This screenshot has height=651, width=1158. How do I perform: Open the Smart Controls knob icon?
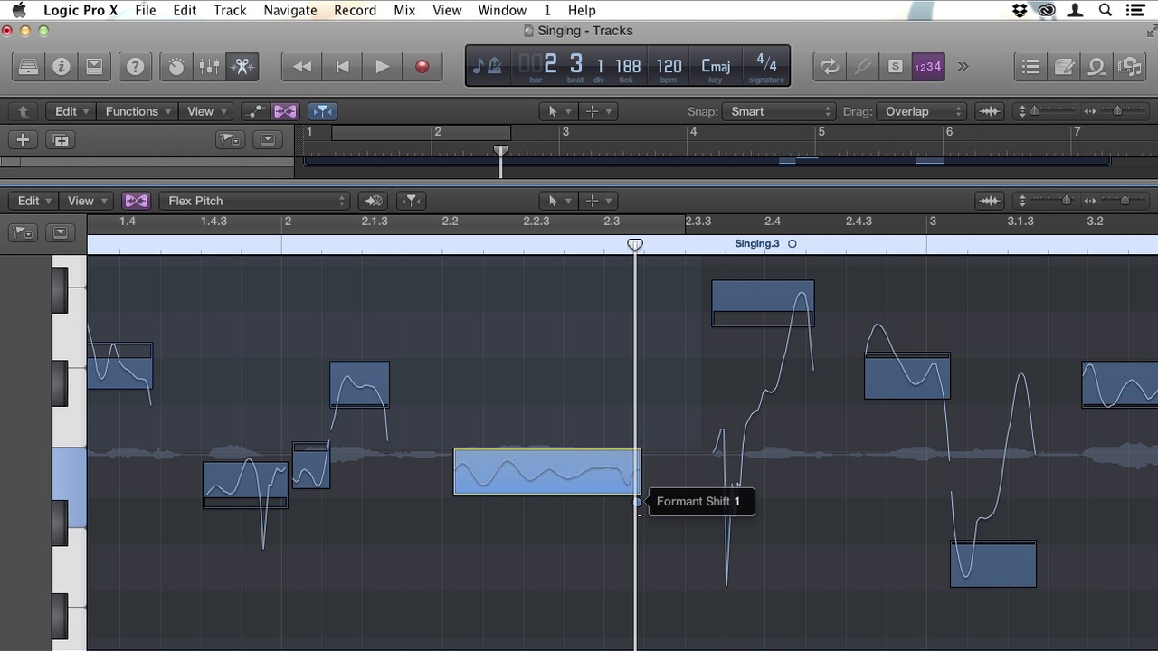point(176,67)
